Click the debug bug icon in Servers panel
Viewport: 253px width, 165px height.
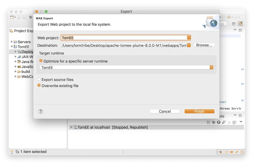[214, 122]
